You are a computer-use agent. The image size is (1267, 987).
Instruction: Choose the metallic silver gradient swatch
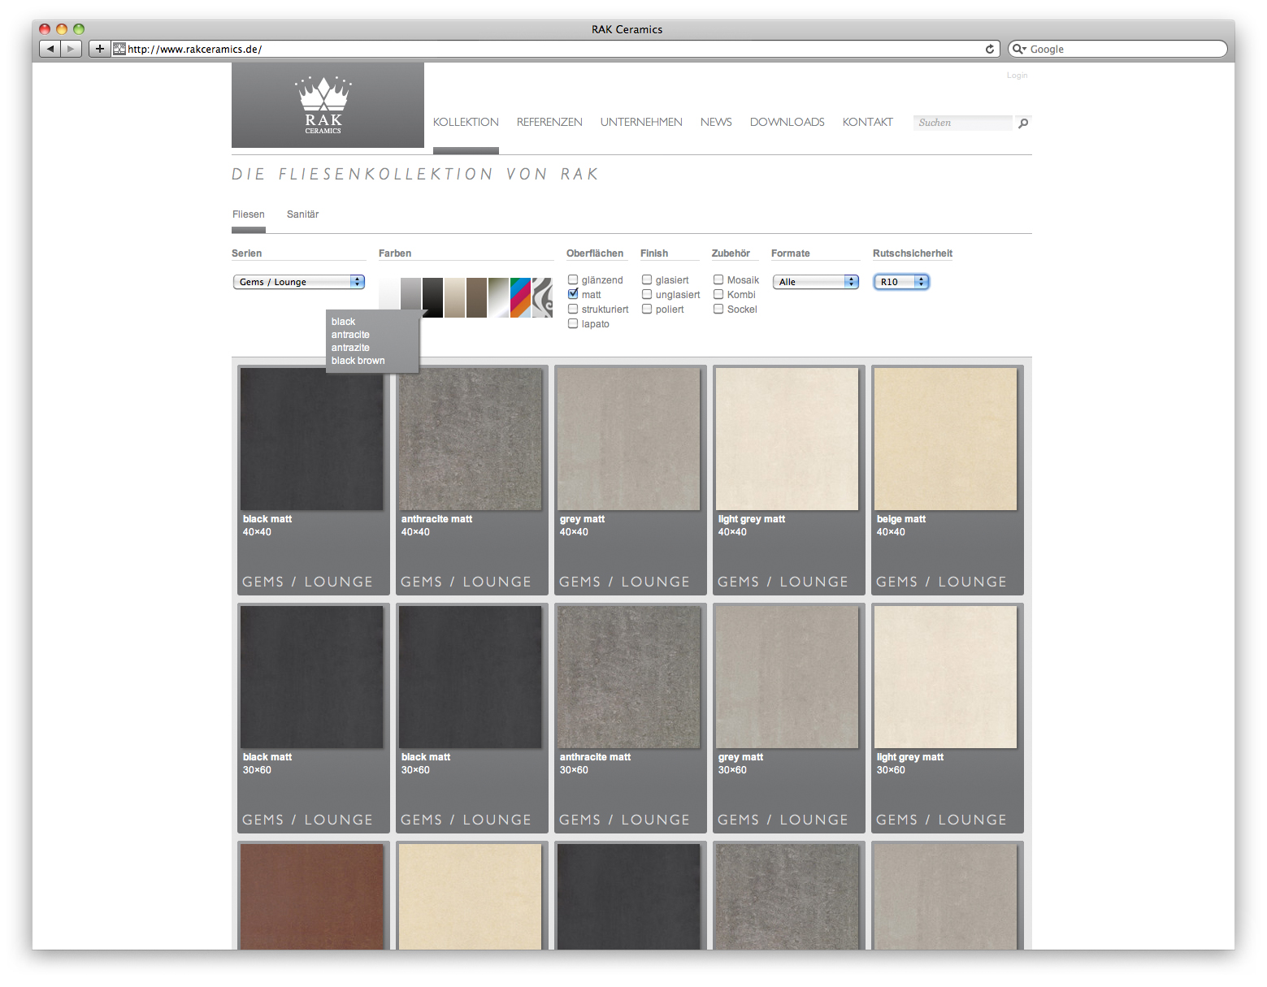[498, 297]
